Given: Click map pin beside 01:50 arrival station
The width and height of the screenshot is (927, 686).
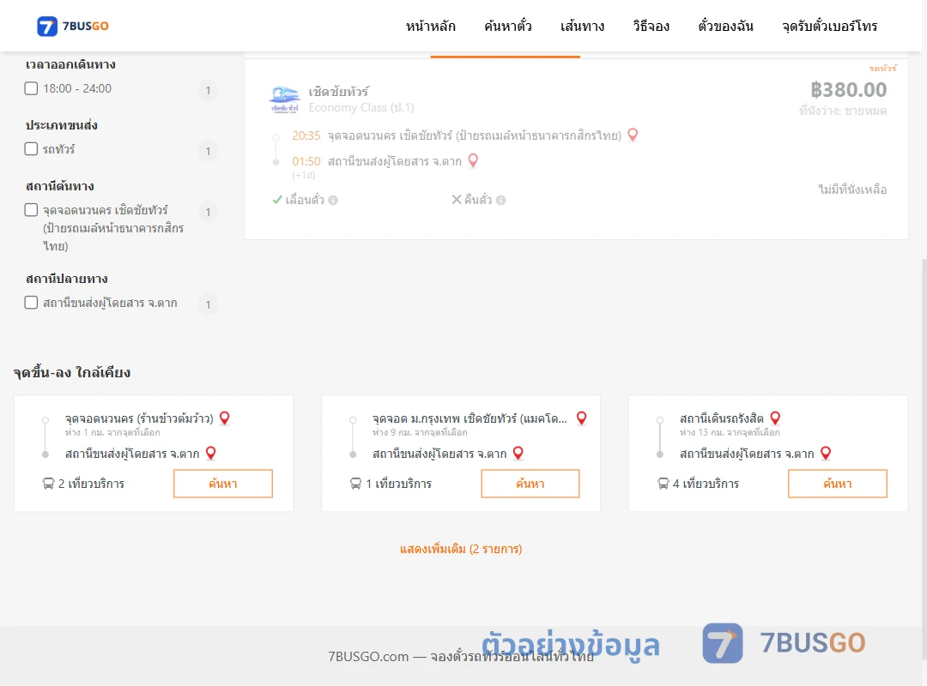Looking at the screenshot, I should click(x=473, y=160).
